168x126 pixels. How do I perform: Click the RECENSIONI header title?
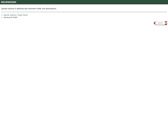(9, 2)
